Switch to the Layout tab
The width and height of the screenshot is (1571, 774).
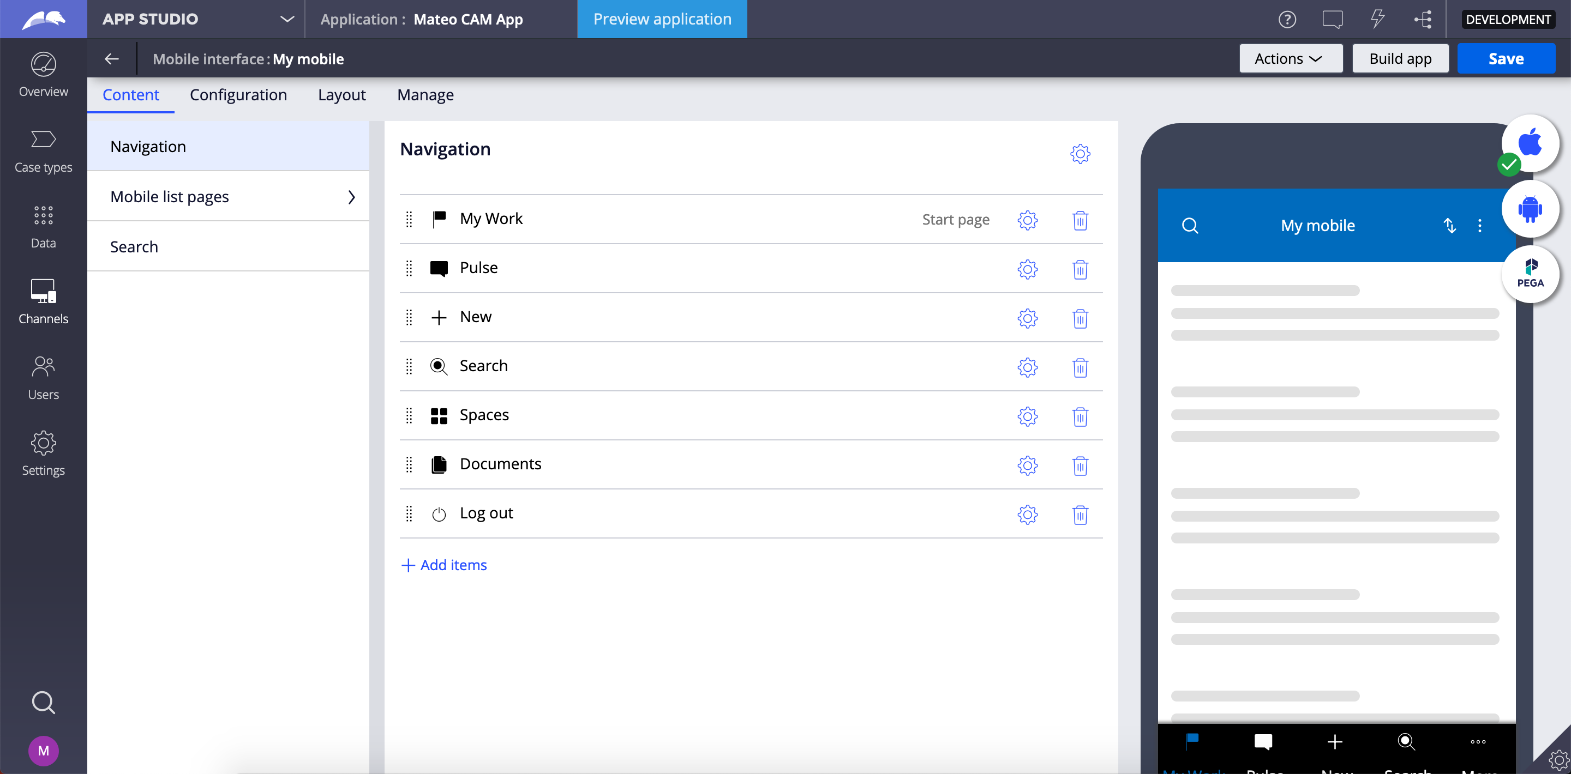click(341, 95)
